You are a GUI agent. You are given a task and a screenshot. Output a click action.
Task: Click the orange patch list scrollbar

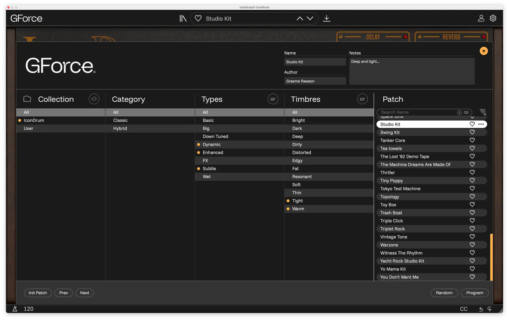coord(491,257)
